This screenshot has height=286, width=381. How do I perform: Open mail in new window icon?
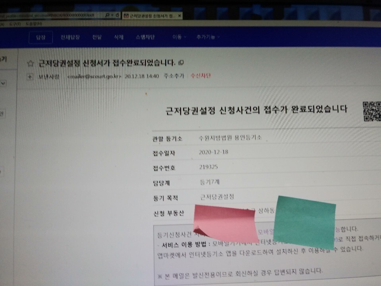[x=181, y=63]
